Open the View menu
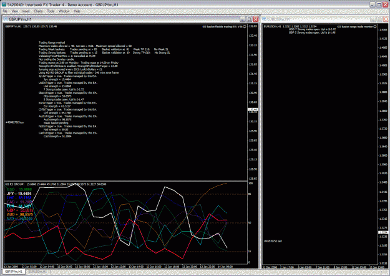The image size is (390, 276). click(x=15, y=11)
